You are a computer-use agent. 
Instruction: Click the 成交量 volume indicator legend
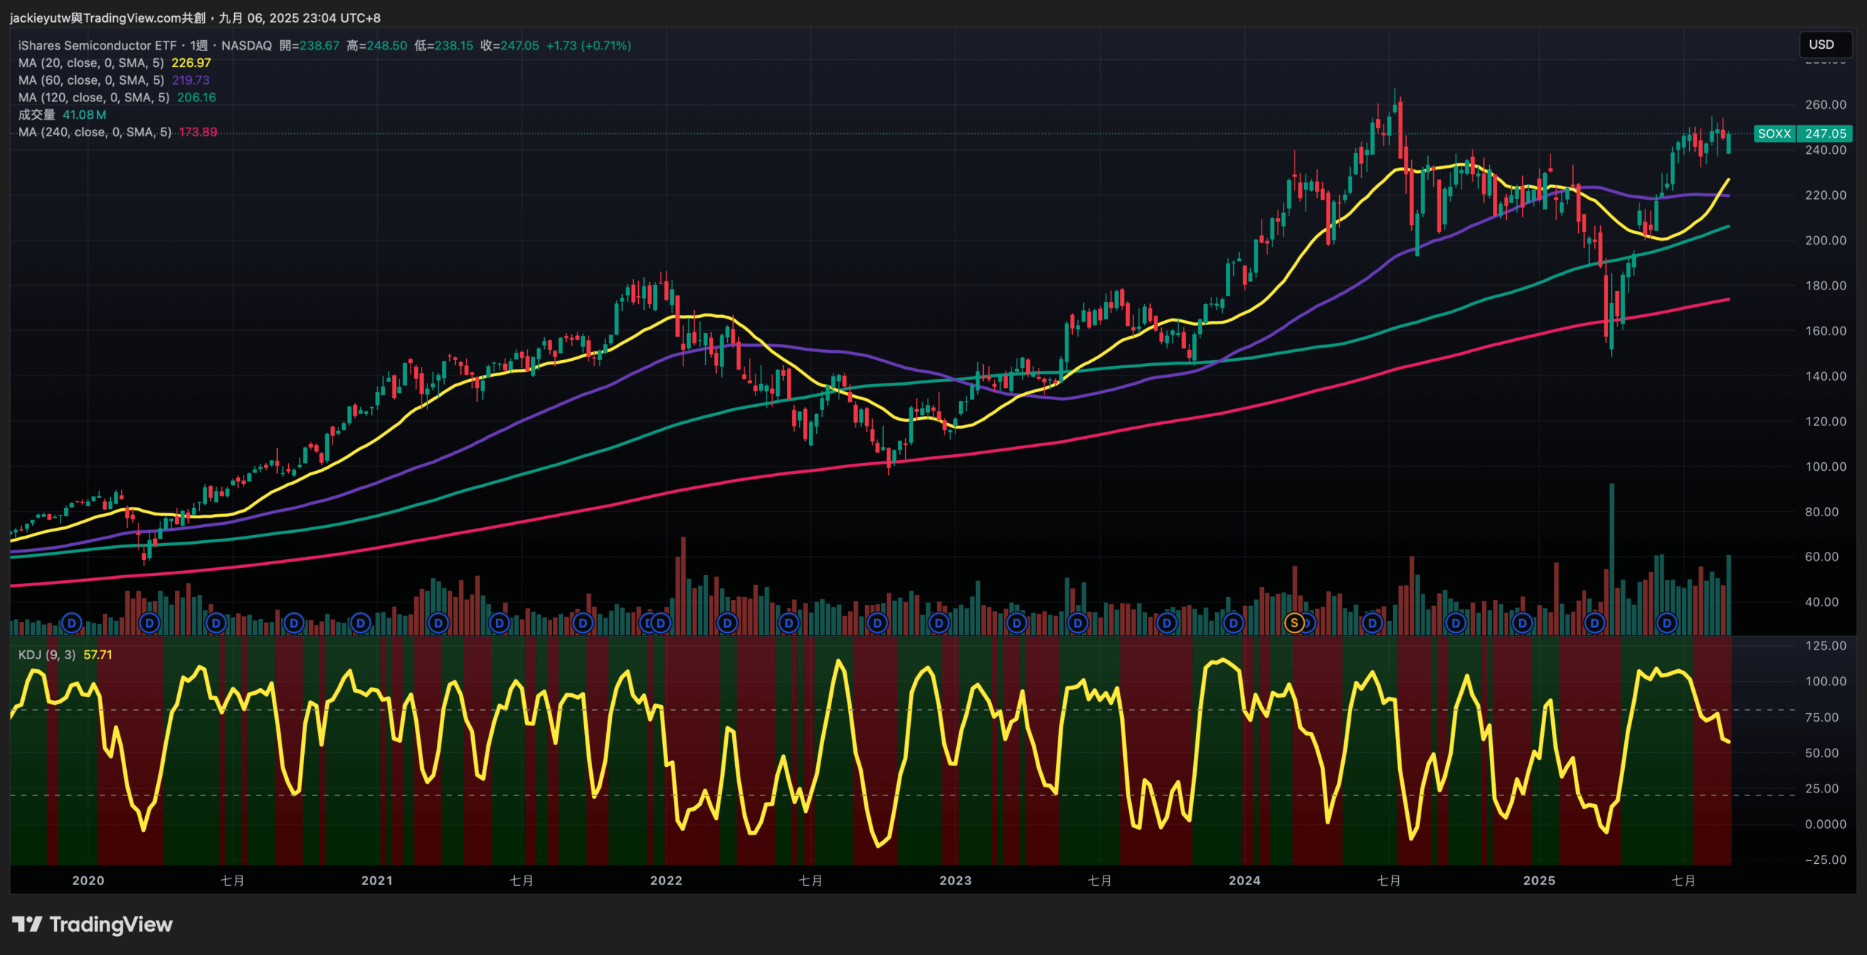tap(36, 114)
